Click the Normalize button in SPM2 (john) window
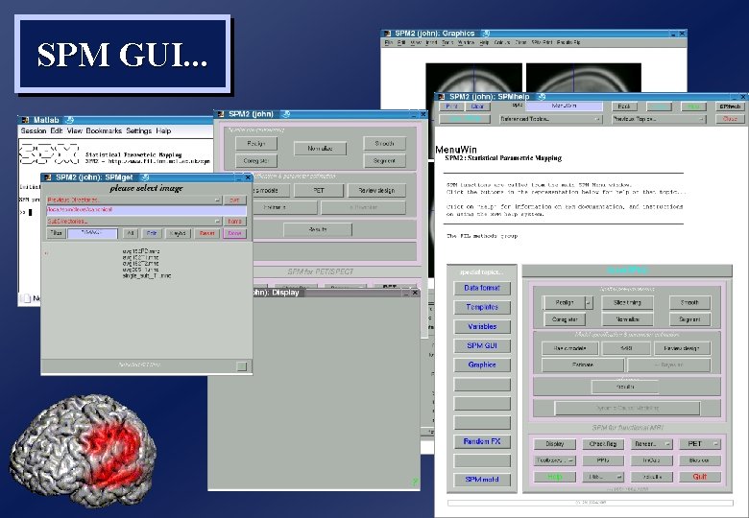The height and width of the screenshot is (518, 749). coord(320,149)
